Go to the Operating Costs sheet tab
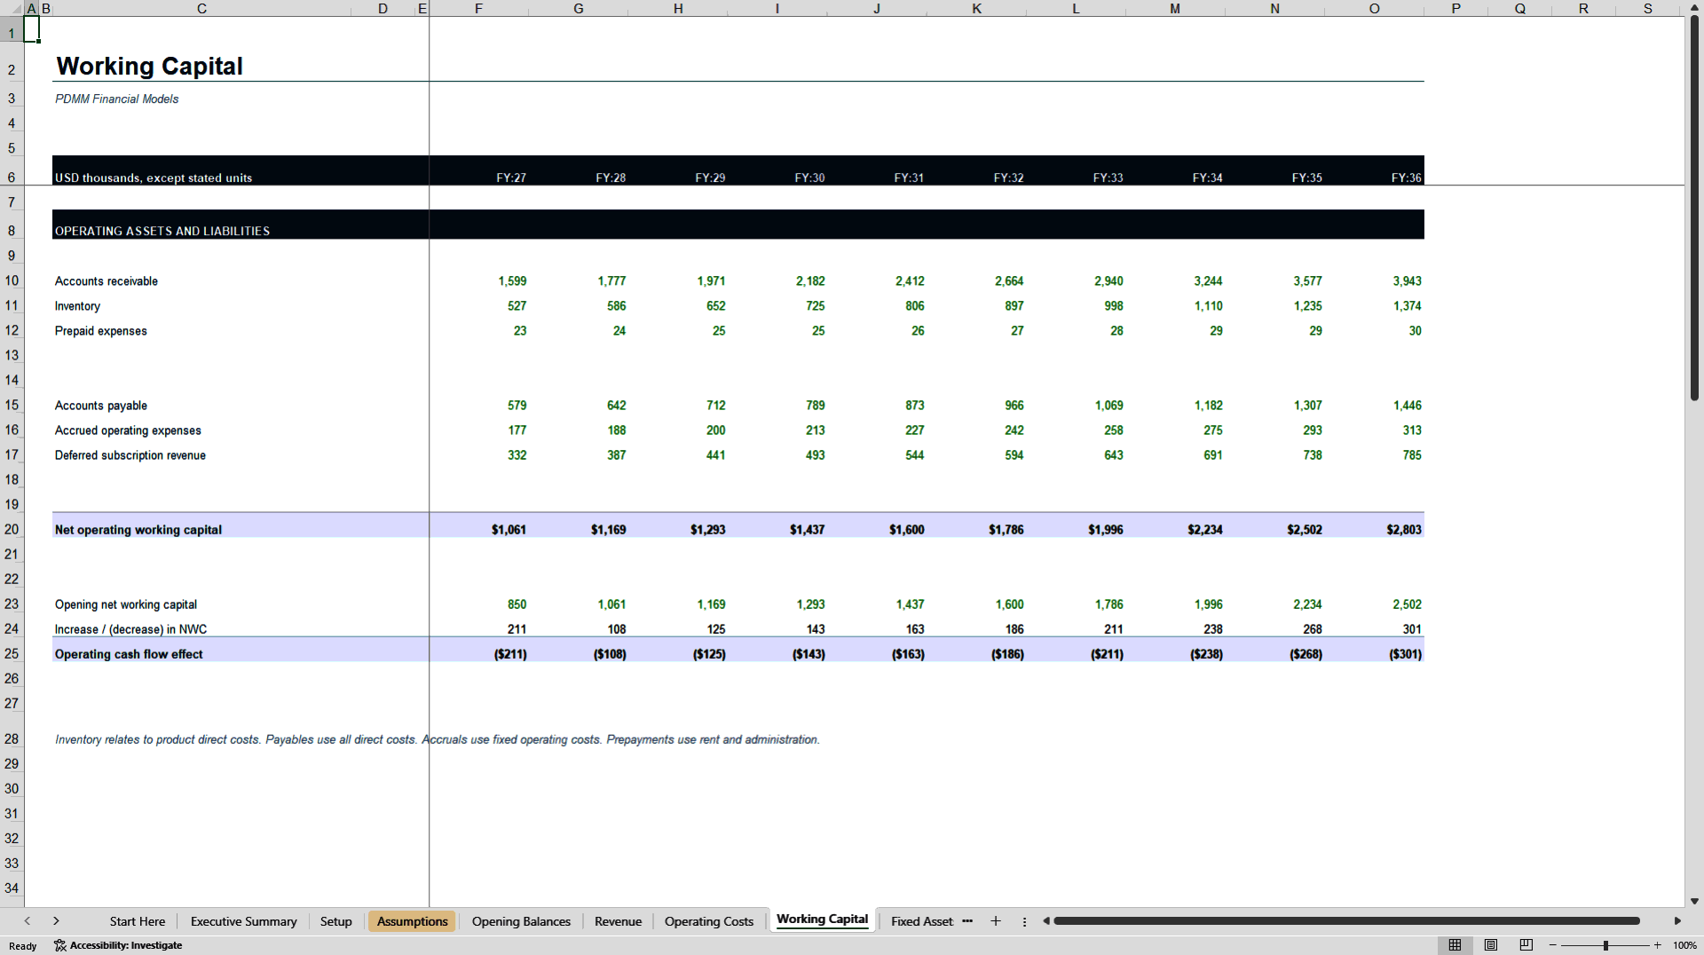 (708, 921)
